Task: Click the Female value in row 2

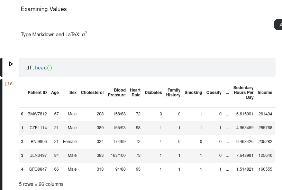Action: pyautogui.click(x=70, y=142)
